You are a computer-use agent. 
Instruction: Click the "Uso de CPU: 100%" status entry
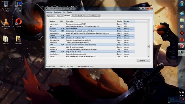(x=67, y=67)
